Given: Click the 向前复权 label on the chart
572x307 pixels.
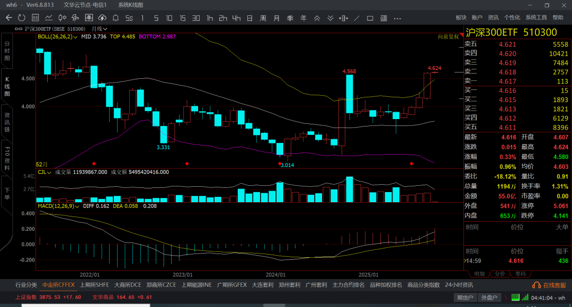Looking at the screenshot, I should tap(449, 37).
